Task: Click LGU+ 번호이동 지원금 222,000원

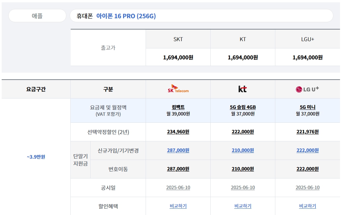Action: click(308, 169)
